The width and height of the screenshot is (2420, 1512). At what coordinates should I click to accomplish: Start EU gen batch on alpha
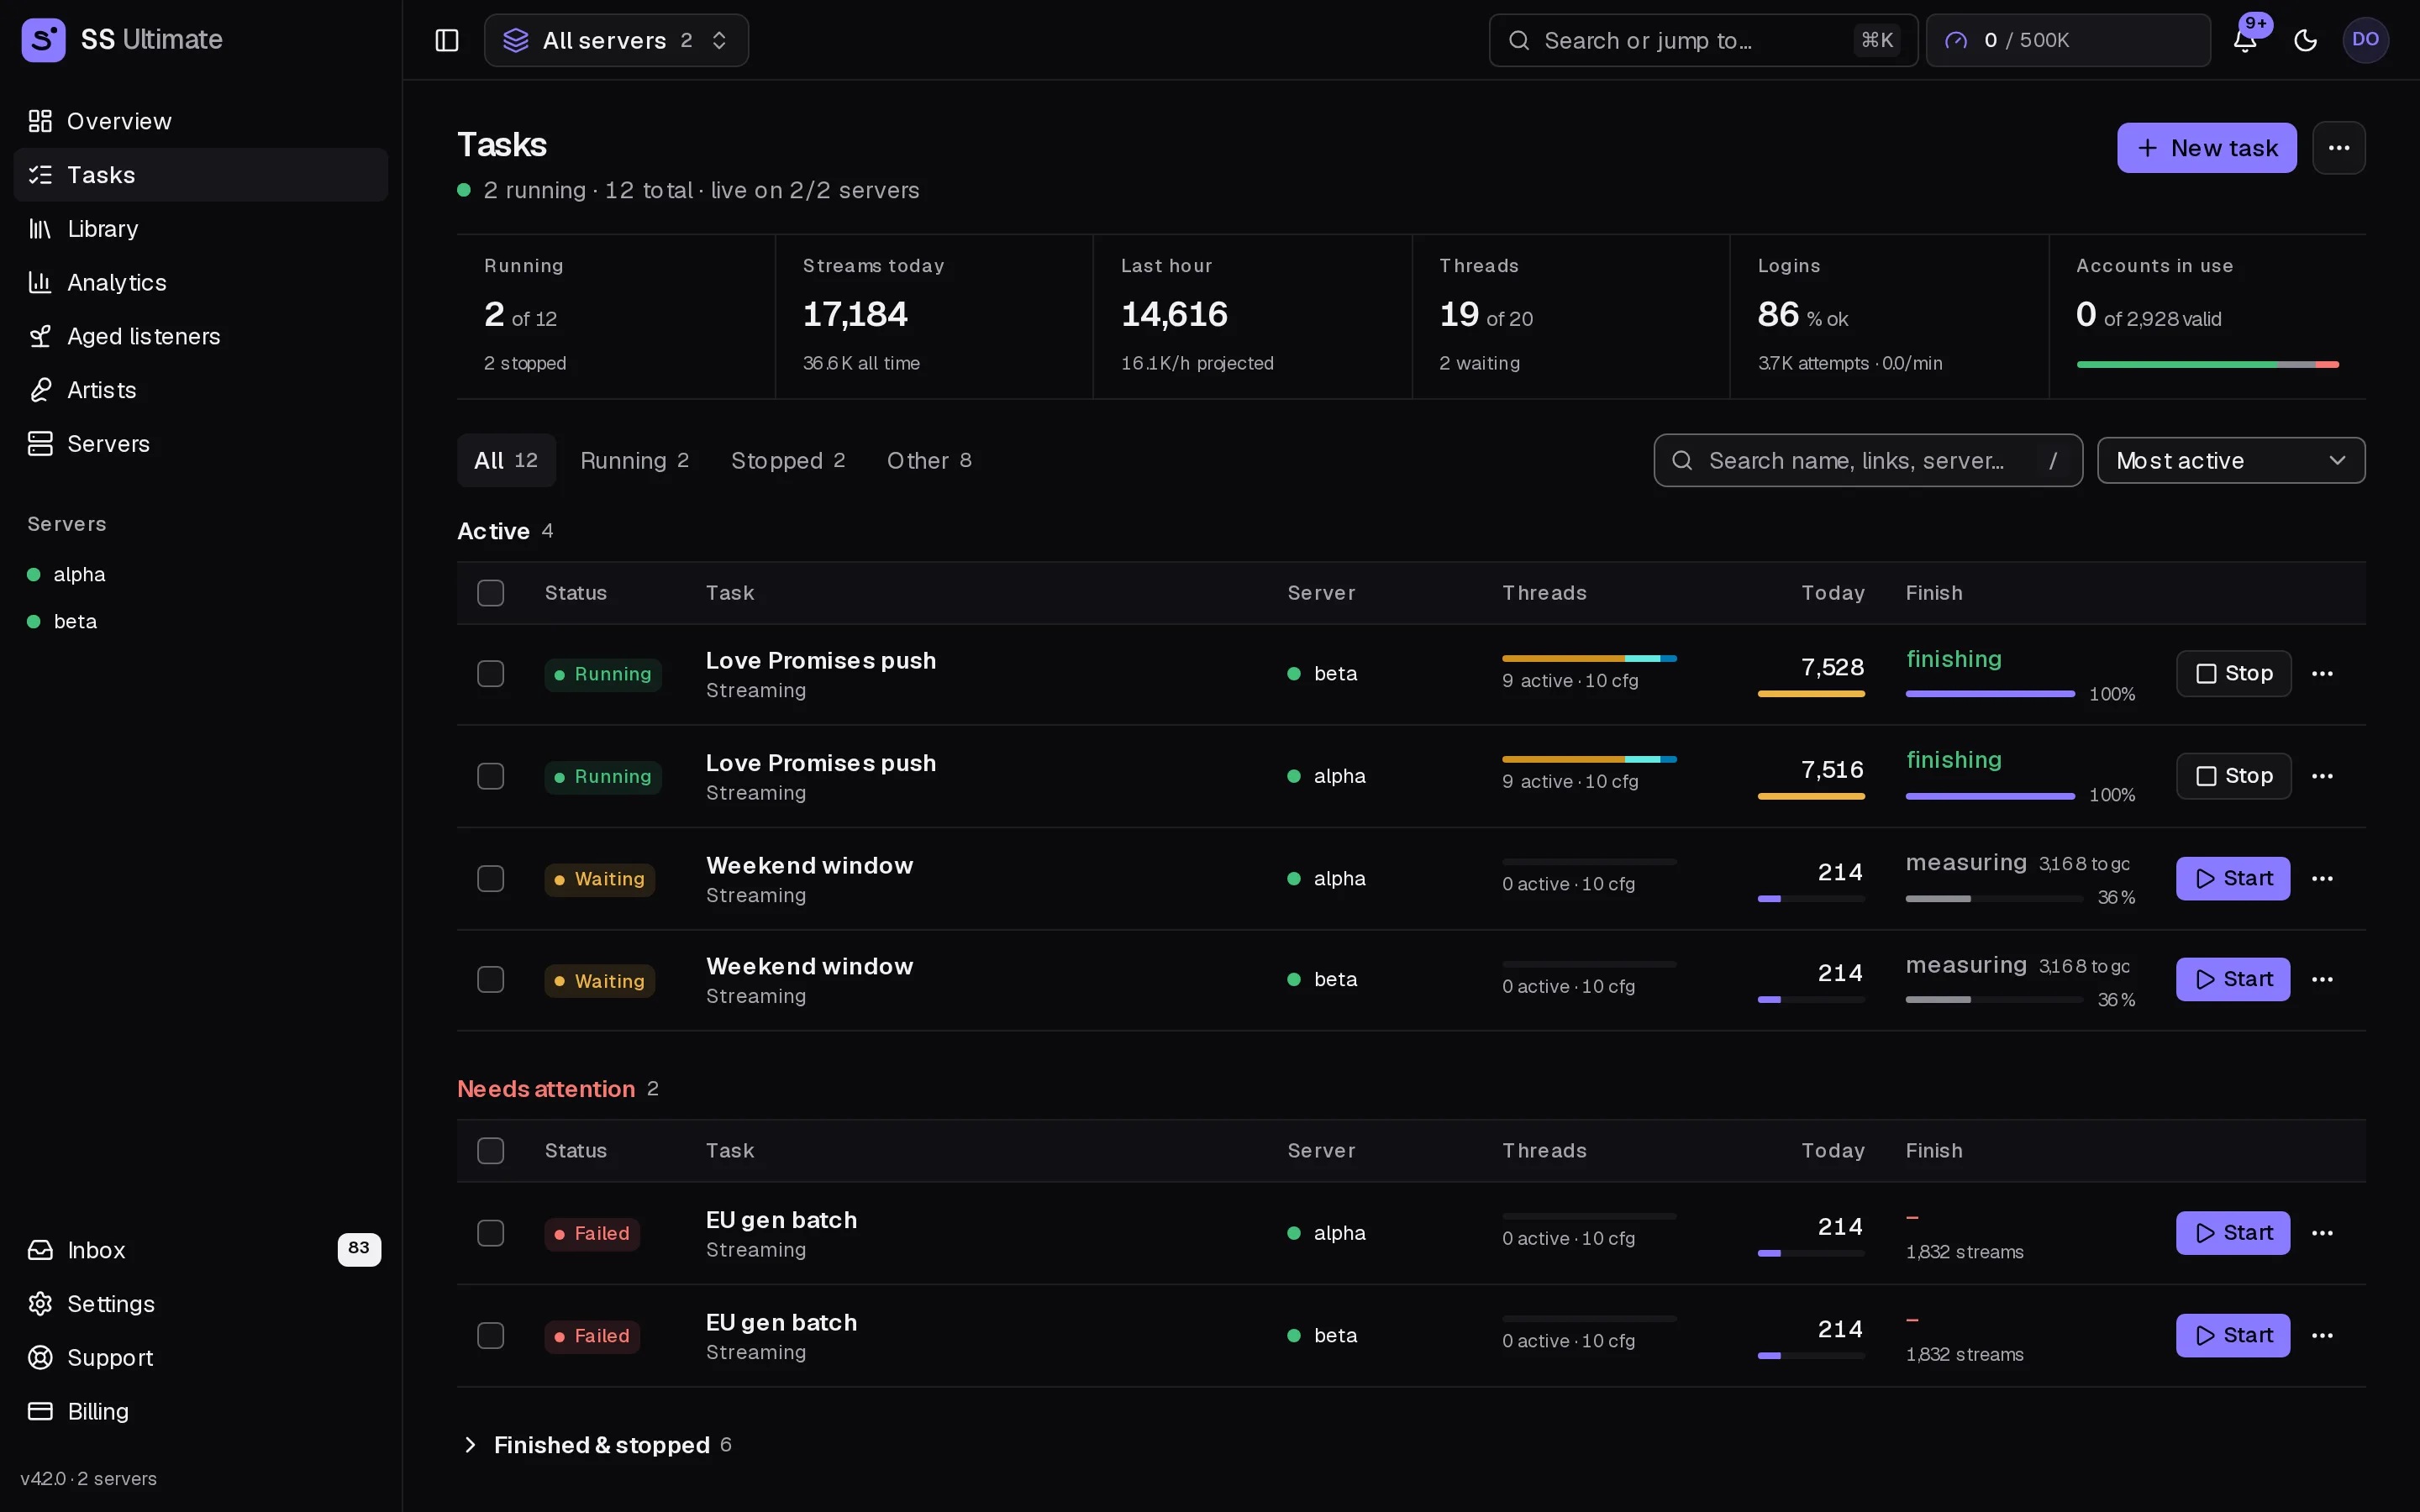pyautogui.click(x=2232, y=1233)
